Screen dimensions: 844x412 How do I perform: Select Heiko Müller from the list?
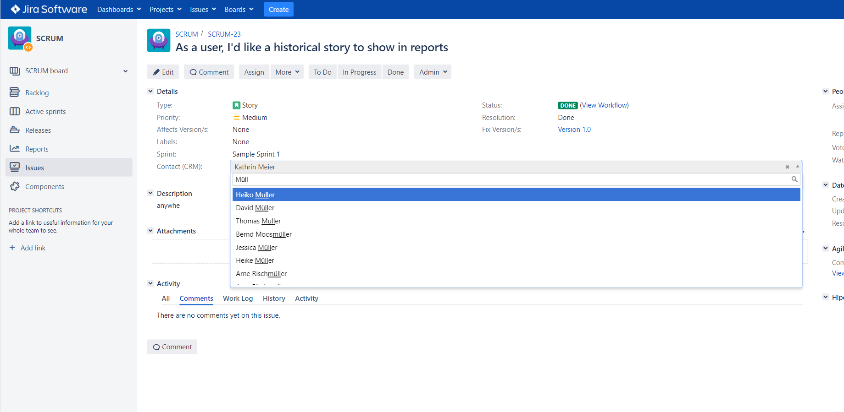tap(516, 195)
